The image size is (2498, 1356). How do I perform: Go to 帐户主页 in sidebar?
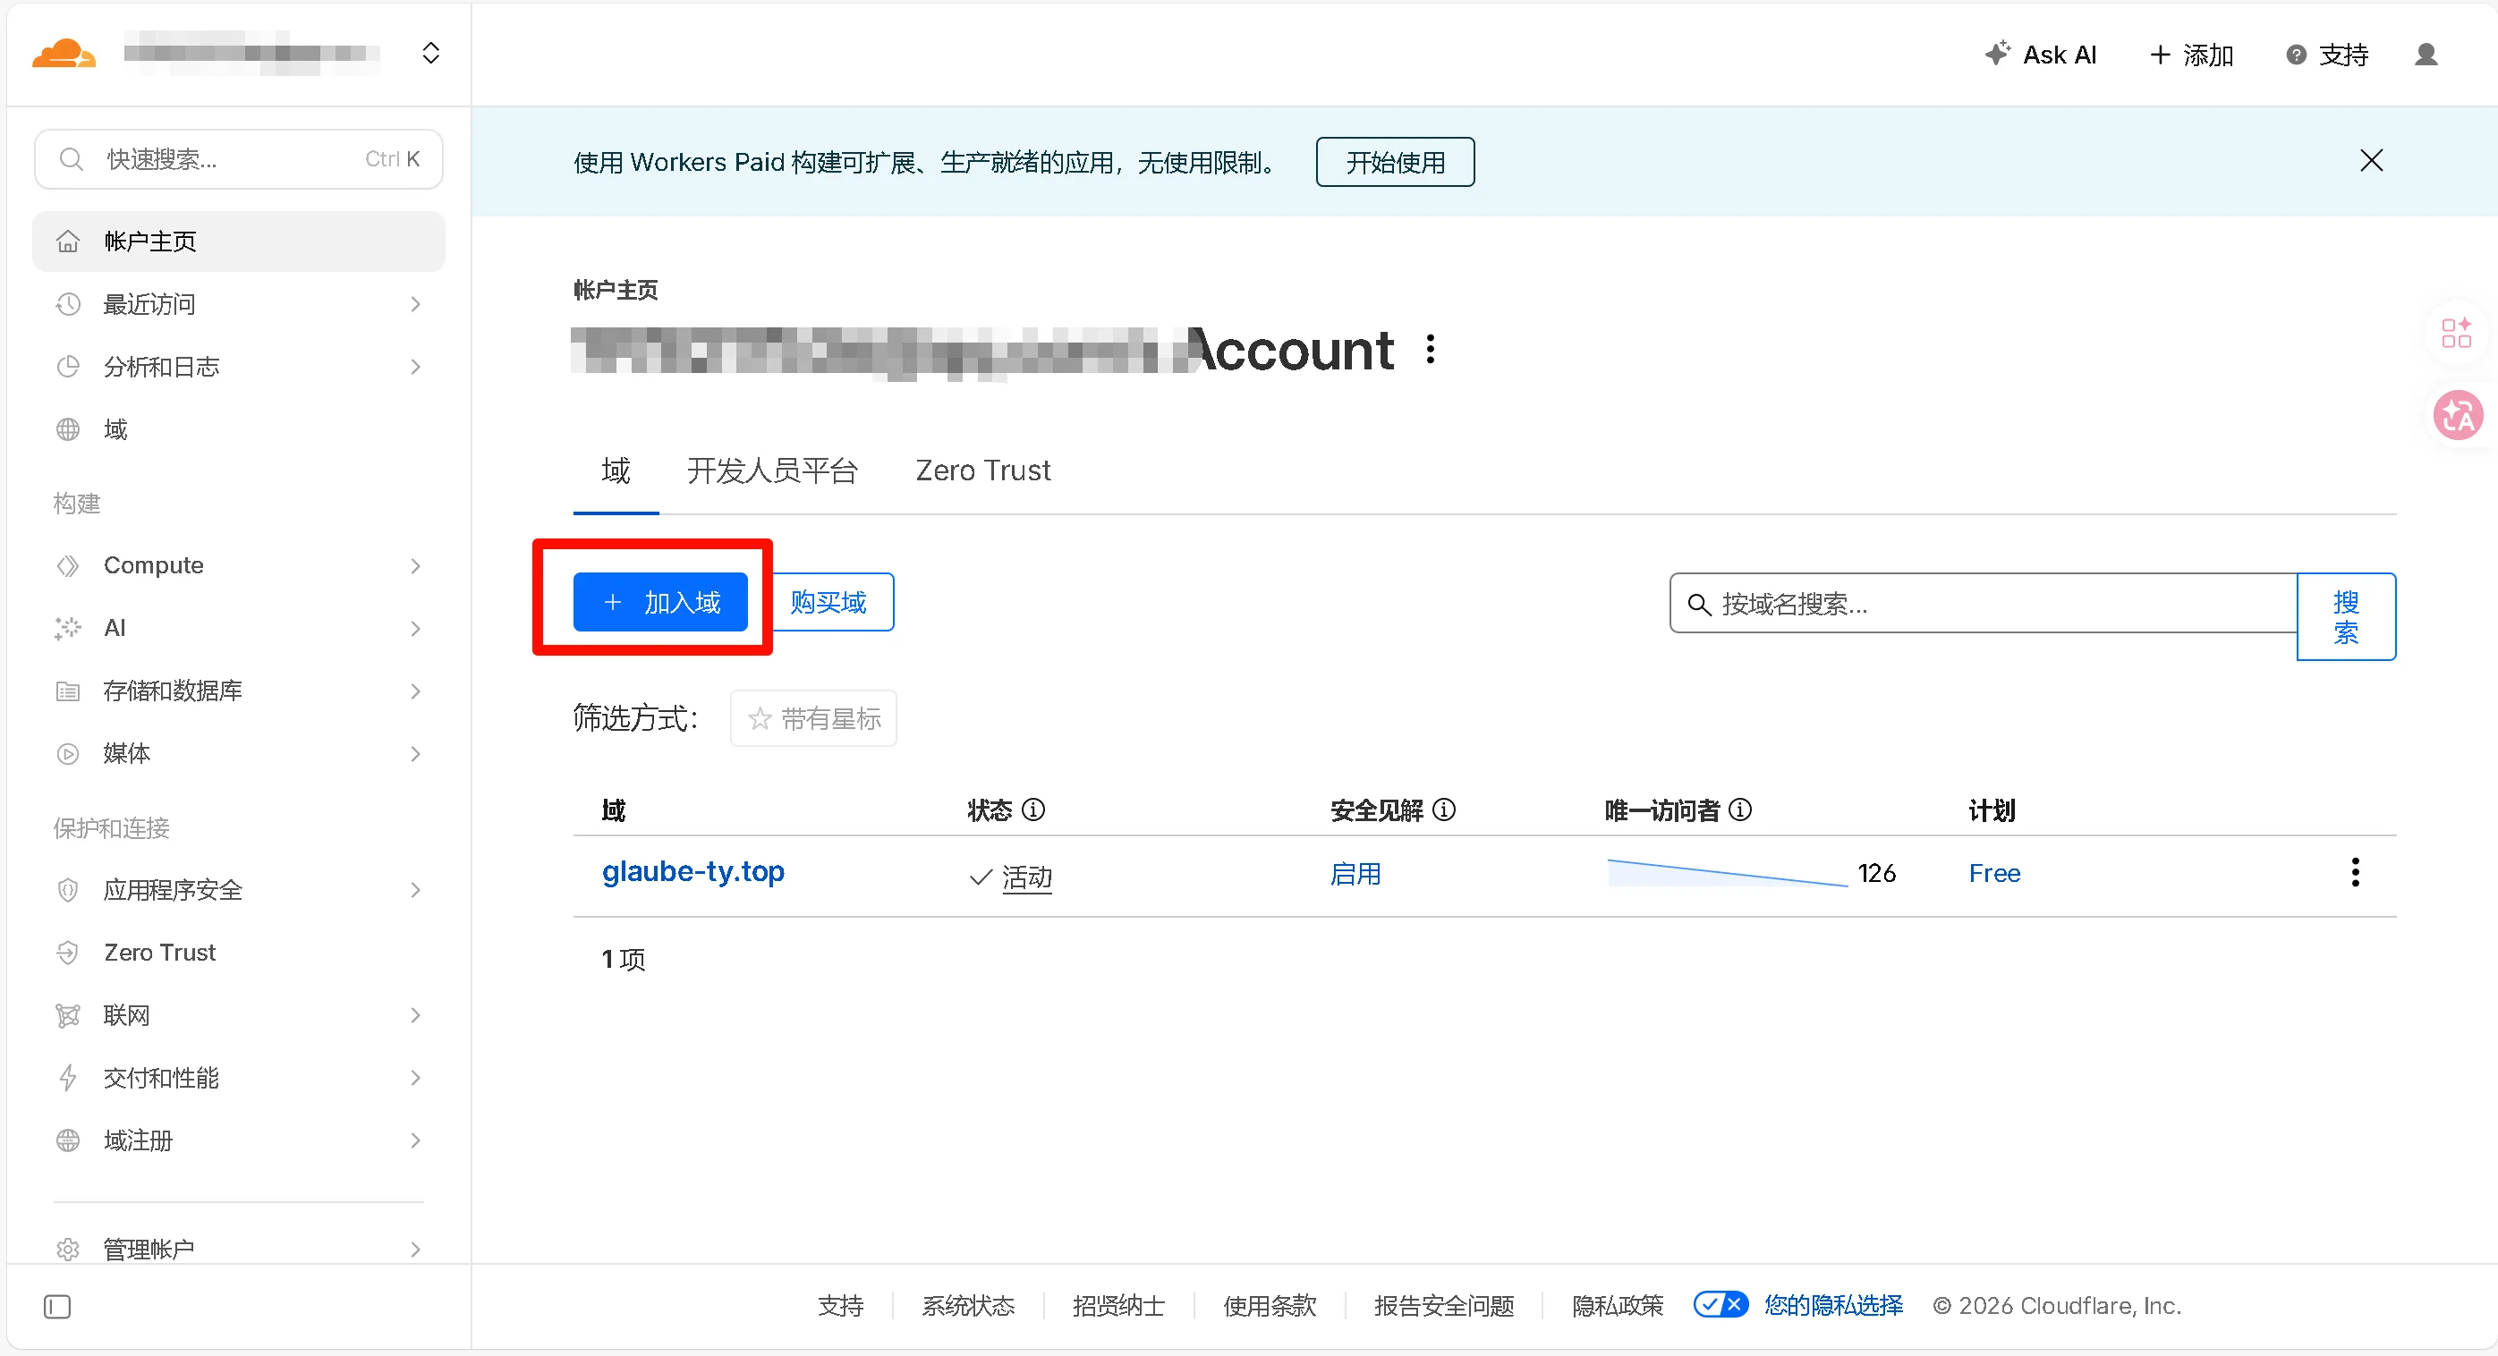[x=239, y=242]
